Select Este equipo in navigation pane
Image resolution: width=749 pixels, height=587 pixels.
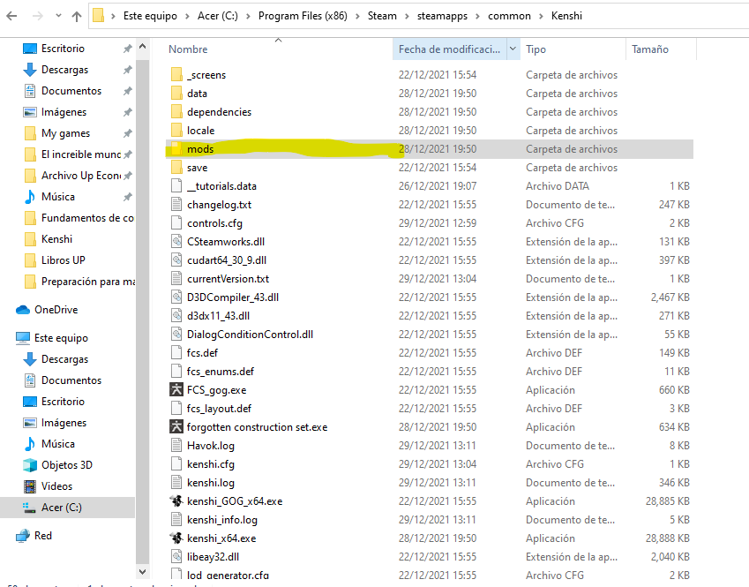coord(61,338)
